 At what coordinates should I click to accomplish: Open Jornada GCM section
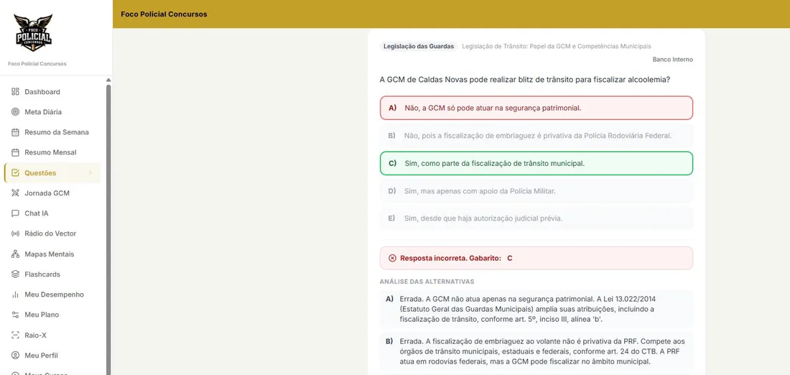52,193
